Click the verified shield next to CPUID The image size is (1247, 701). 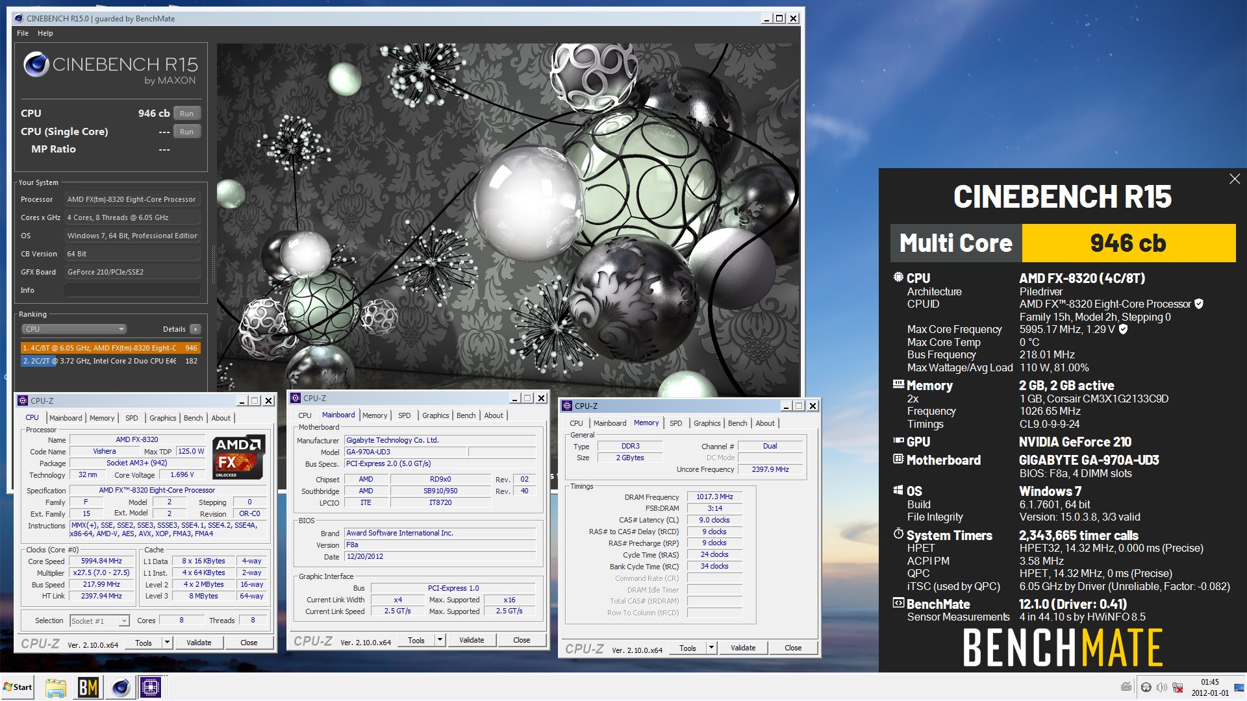1199,304
